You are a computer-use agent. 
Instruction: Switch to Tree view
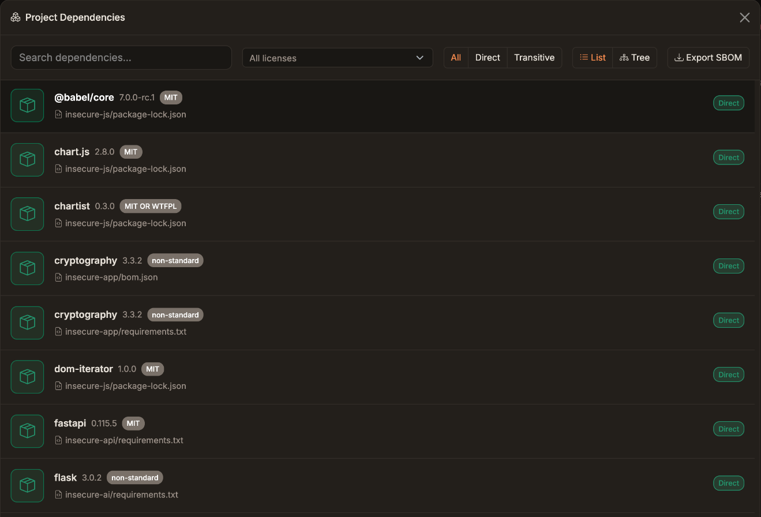[x=635, y=58]
